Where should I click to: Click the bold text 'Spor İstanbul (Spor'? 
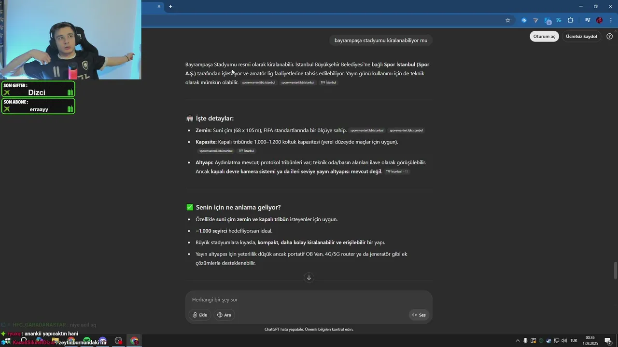coord(407,65)
